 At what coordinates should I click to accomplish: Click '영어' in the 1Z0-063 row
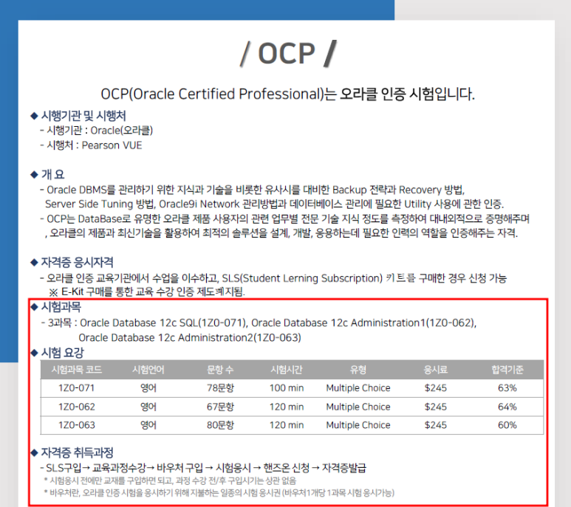point(148,425)
